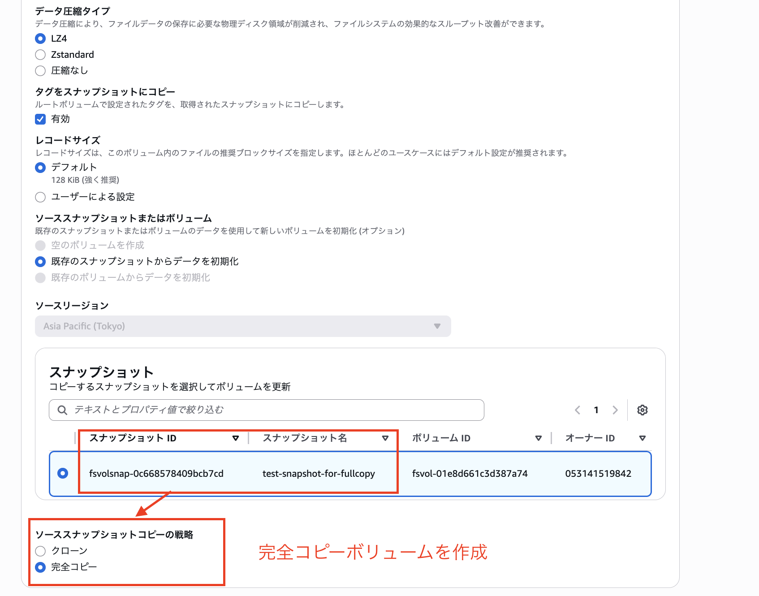759x596 pixels.
Task: Select 圧縮なし compression option
Action: click(x=40, y=71)
